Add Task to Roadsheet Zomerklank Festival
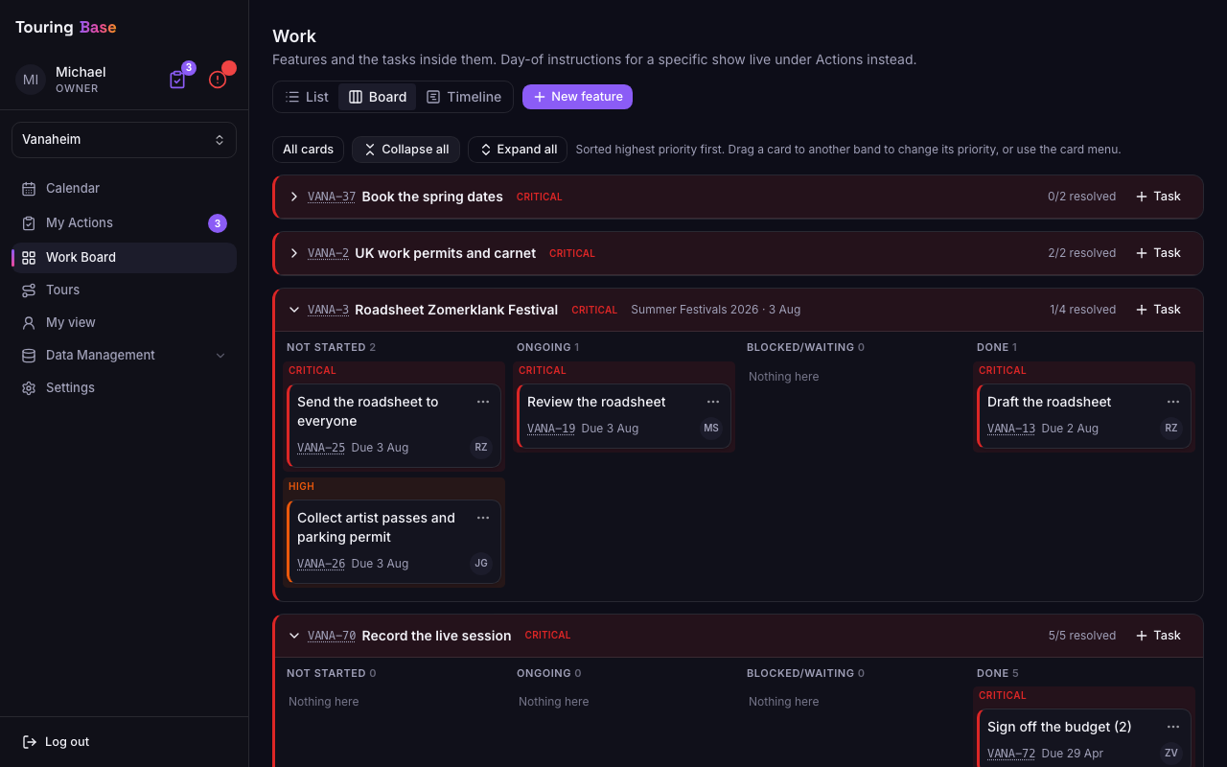1227x767 pixels. [1158, 310]
